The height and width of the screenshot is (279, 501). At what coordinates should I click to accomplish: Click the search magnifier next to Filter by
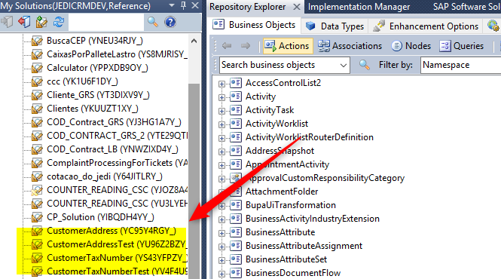[x=364, y=65]
